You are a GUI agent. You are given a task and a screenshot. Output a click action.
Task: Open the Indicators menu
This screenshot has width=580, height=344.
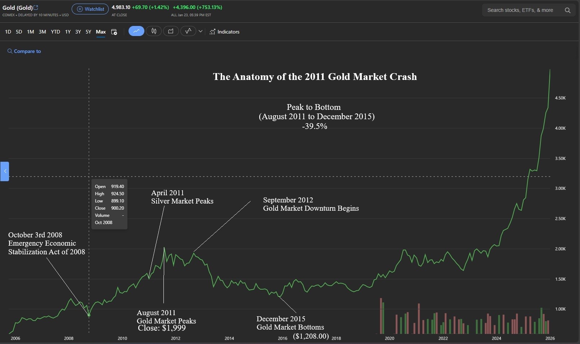224,32
